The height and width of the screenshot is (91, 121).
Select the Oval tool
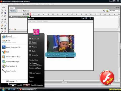click(x=2, y=22)
